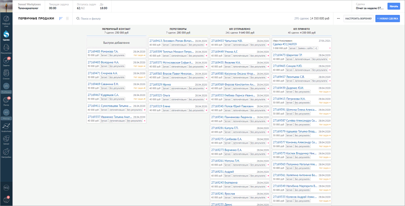This screenshot has width=405, height=206.
Task: Open Сделка #31246959 link
Action: tap(285, 44)
